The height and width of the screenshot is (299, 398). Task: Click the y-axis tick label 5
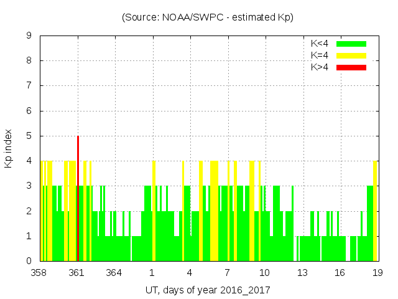(29, 136)
